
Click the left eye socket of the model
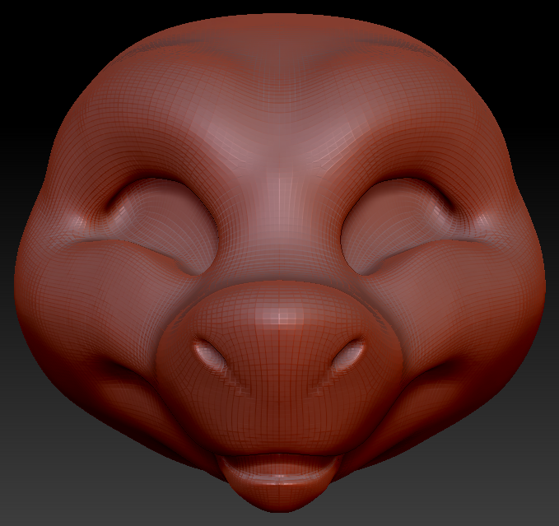point(164,226)
